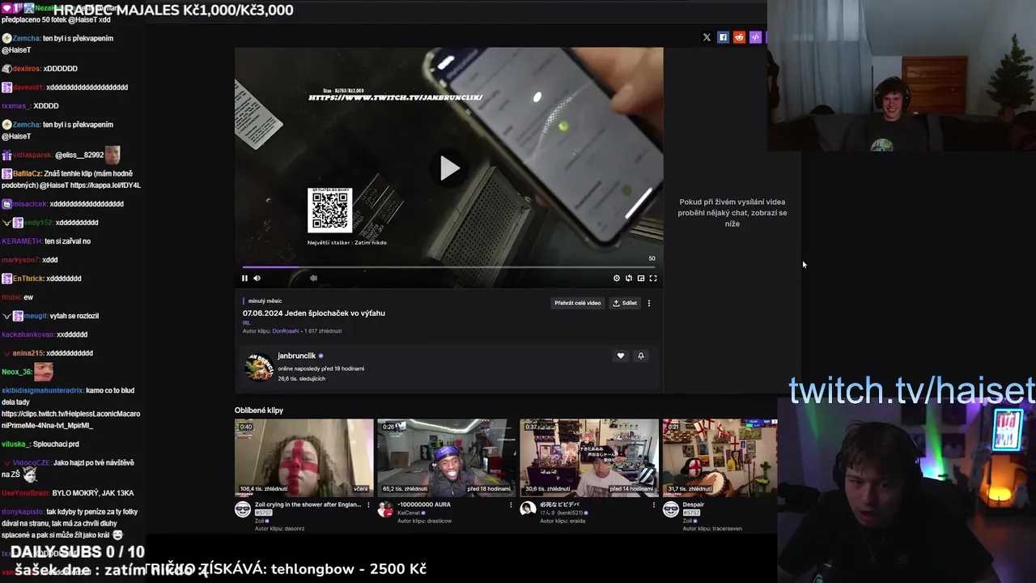Viewport: 1036px width, 583px height.
Task: Click the 'Oblíbené klipy' heading
Action: click(259, 411)
